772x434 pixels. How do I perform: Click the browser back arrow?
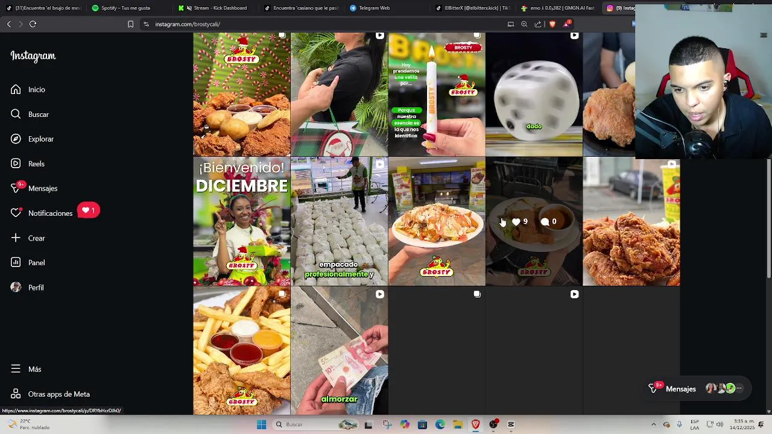(x=9, y=24)
